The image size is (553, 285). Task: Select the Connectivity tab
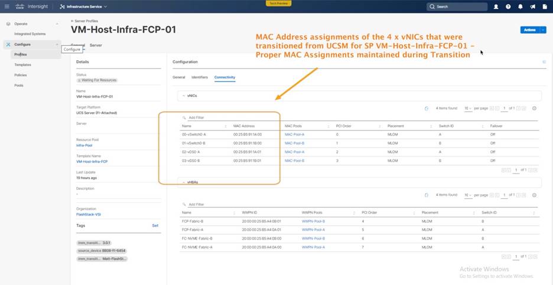(225, 77)
